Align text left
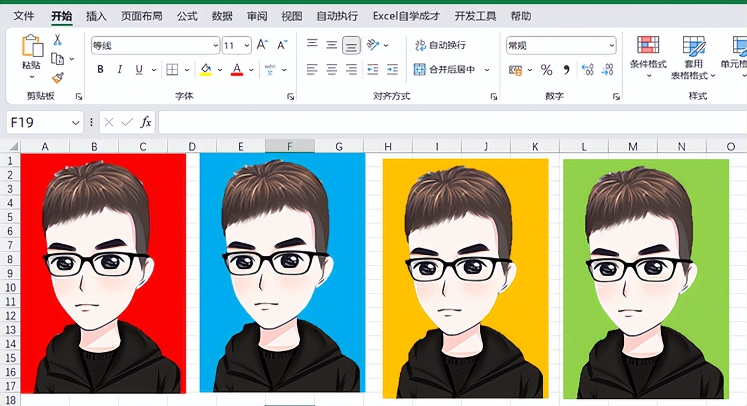Screen dimensions: 747x406 click(312, 70)
